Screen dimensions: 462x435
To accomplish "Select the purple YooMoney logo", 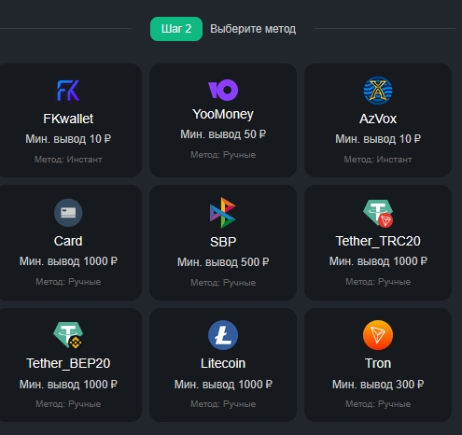I will [x=223, y=90].
